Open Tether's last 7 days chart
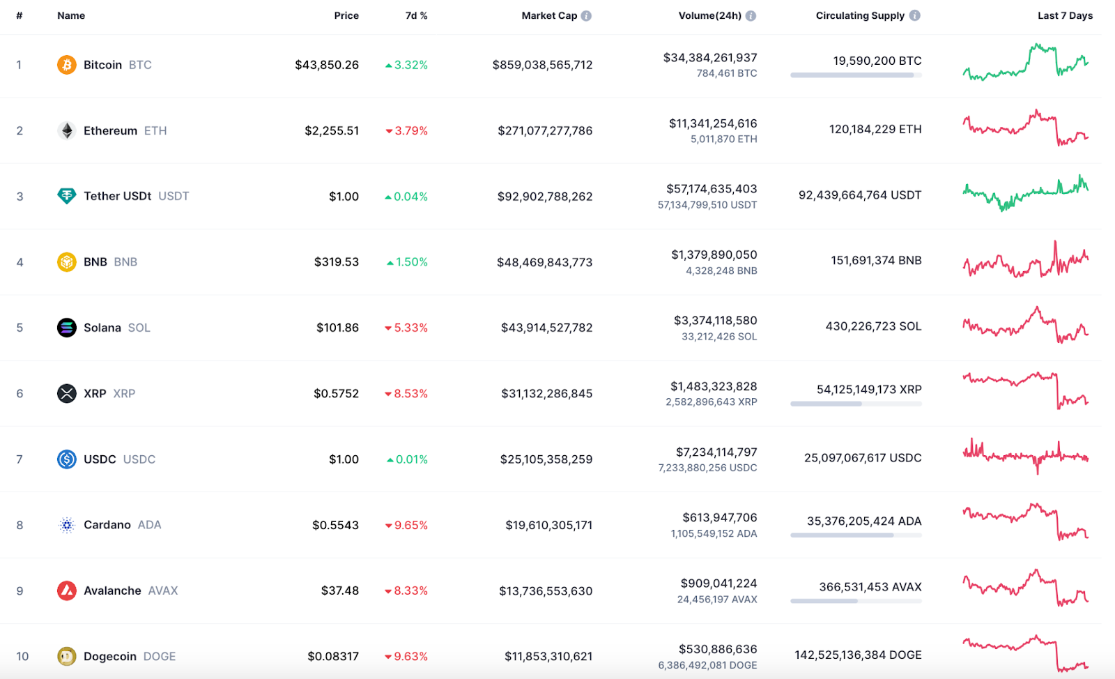 click(1026, 193)
